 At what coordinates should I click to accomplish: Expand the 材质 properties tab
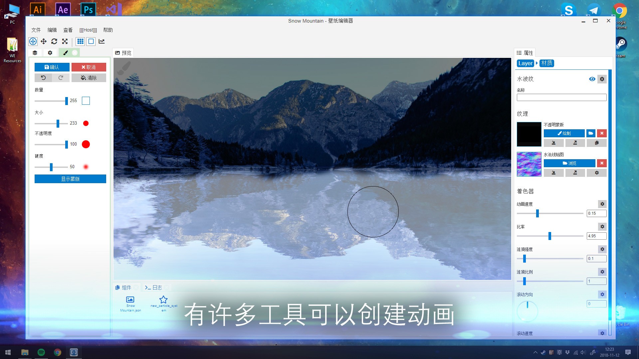tap(546, 63)
